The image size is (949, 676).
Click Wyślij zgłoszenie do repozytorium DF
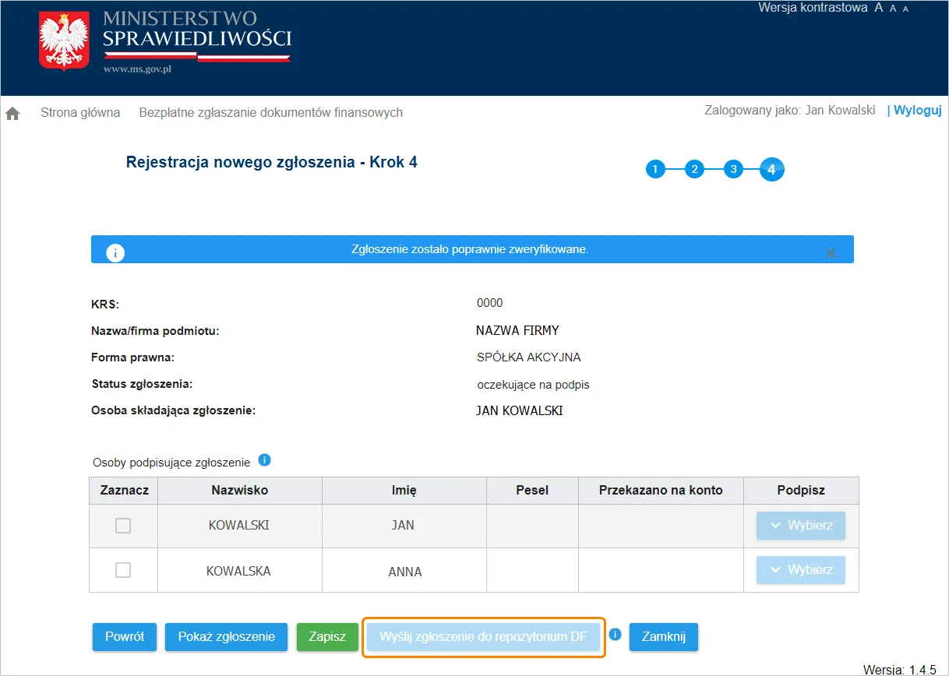coord(483,636)
